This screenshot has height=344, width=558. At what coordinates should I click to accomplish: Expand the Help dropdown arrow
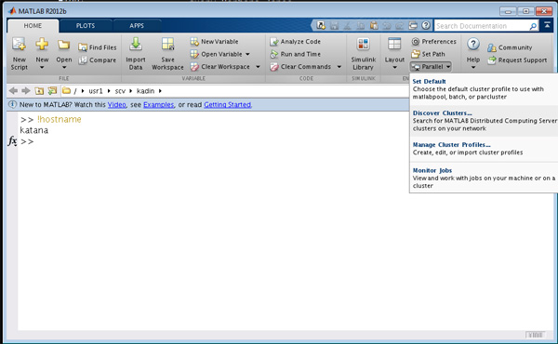point(473,67)
